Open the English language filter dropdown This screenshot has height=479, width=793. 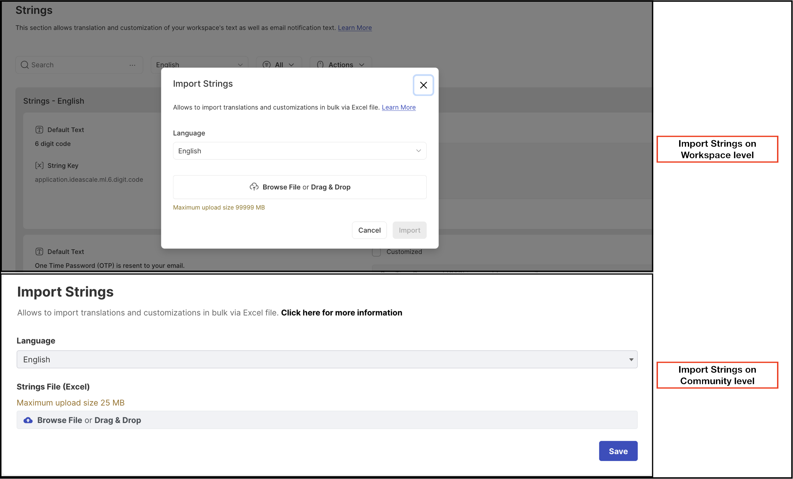(x=199, y=65)
